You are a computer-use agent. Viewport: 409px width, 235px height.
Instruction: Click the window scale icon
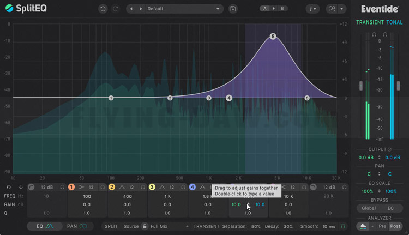tap(332, 9)
